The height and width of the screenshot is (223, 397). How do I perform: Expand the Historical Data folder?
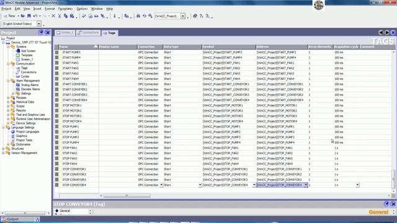coord(8,102)
